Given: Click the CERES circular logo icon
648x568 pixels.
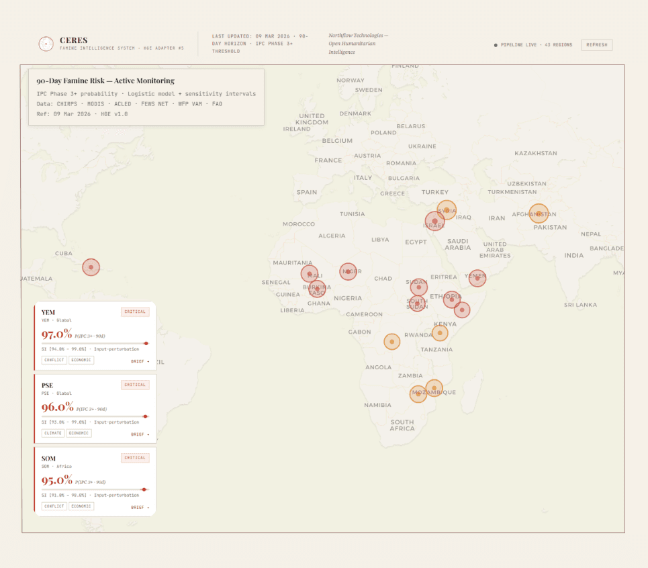Looking at the screenshot, I should click(x=45, y=44).
